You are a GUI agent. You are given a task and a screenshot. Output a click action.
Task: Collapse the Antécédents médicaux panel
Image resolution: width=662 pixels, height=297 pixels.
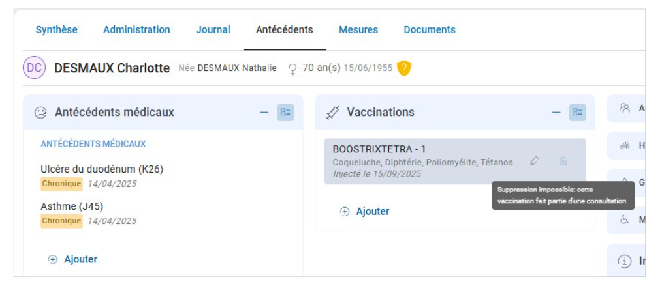click(264, 112)
